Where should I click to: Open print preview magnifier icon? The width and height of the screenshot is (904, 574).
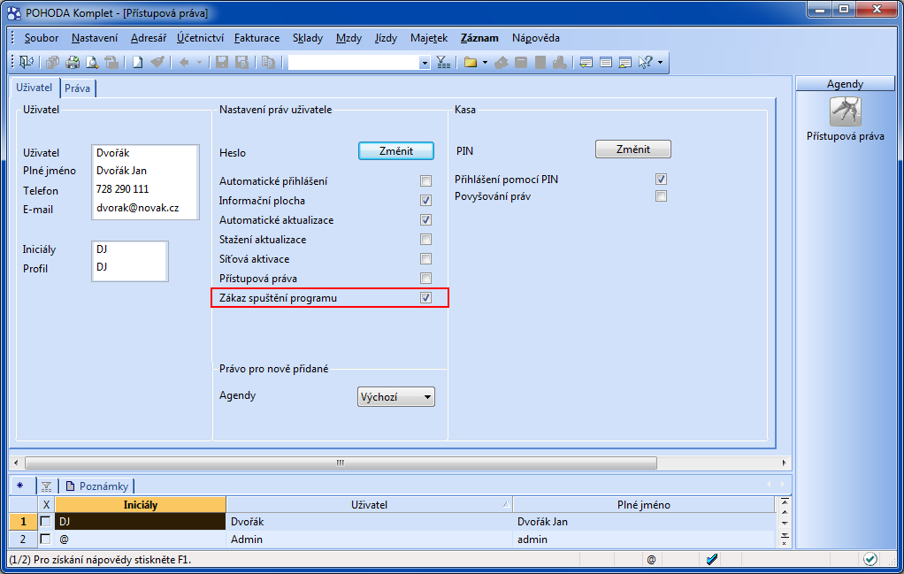pyautogui.click(x=92, y=62)
